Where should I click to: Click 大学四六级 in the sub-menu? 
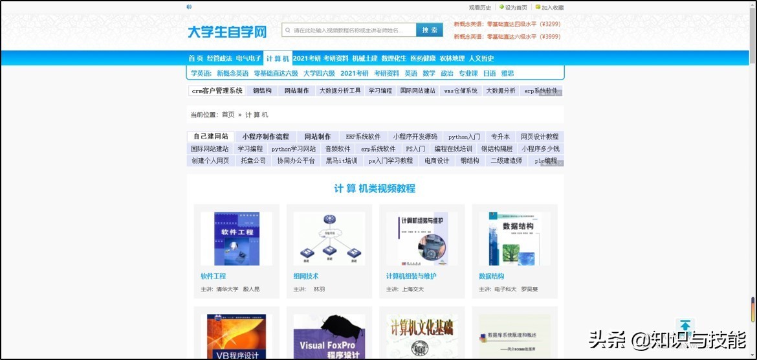(319, 73)
